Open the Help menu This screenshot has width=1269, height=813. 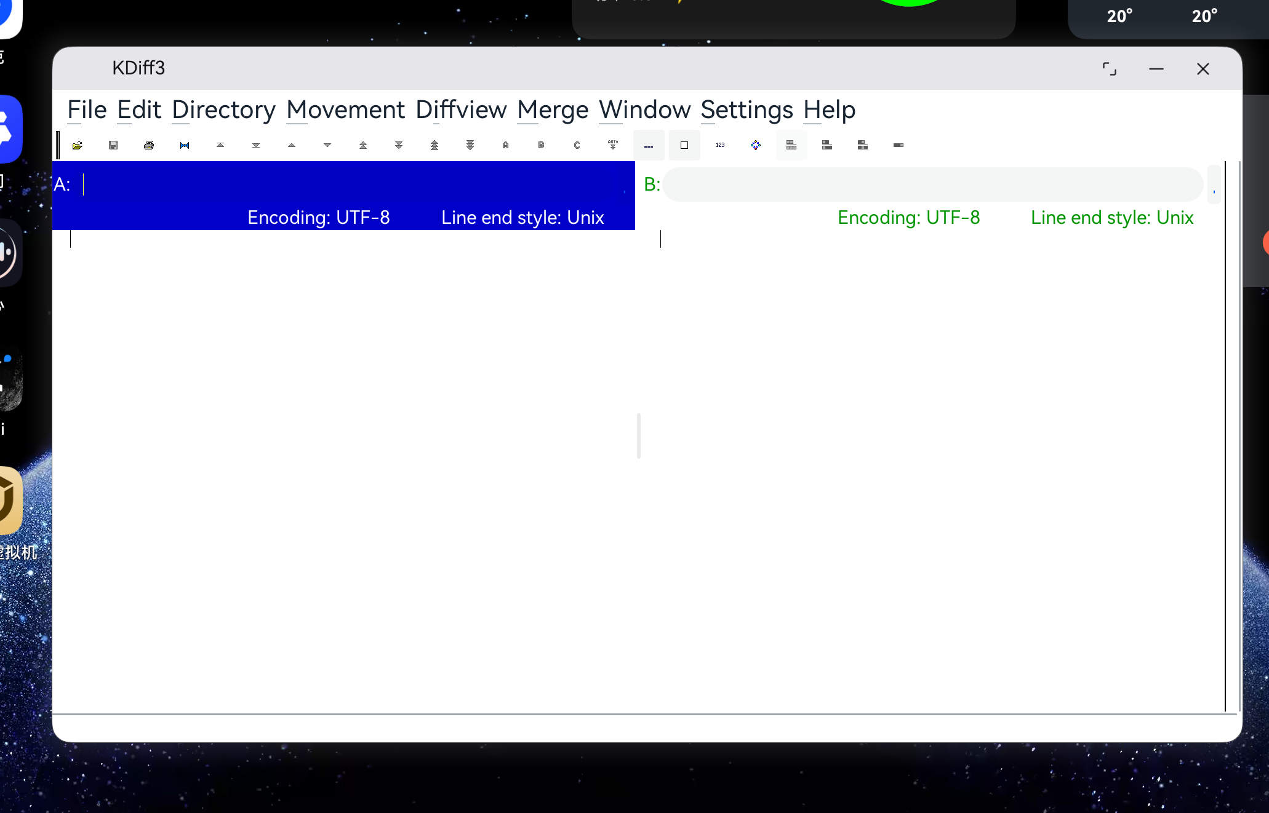(x=829, y=110)
